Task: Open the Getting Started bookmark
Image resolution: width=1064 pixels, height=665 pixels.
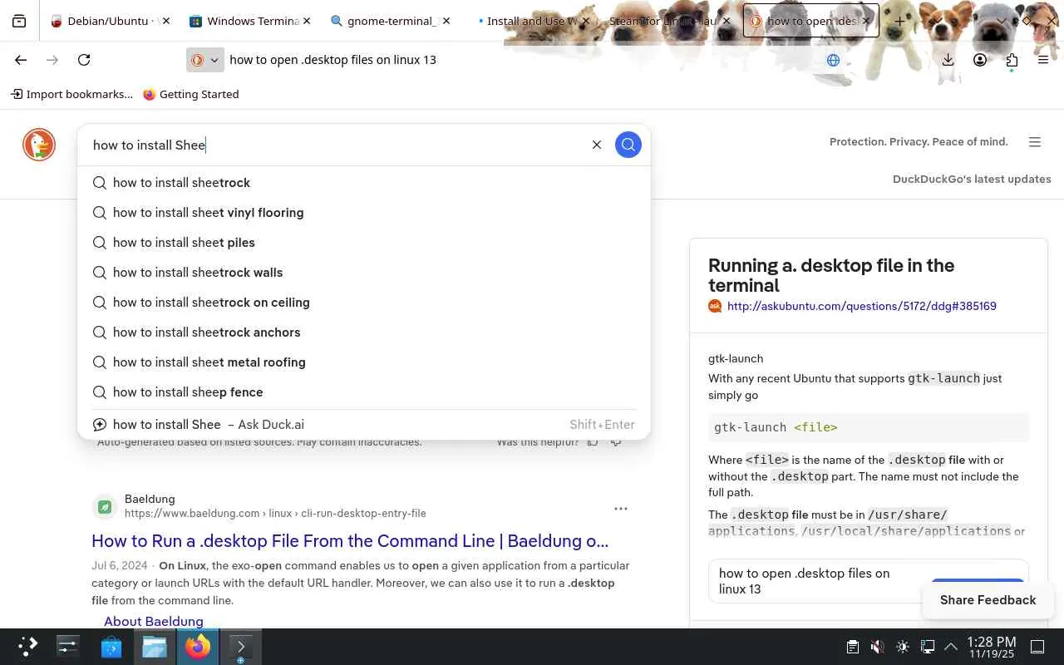Action: tap(190, 94)
